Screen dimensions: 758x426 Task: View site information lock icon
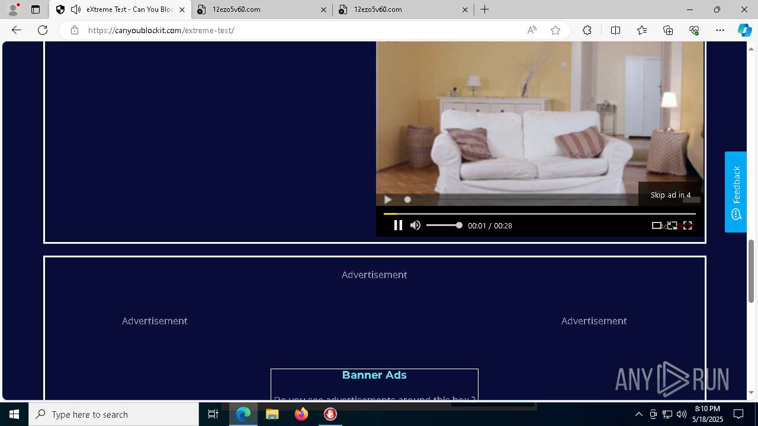[x=74, y=30]
